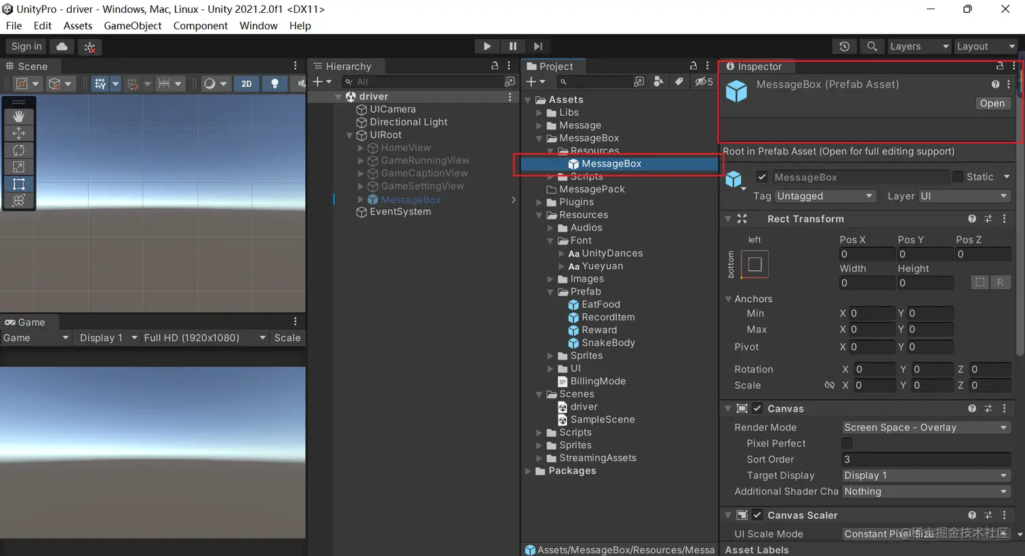Toggle constrained proportions link on Scale
The image size is (1025, 556).
point(829,385)
